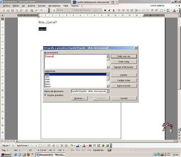Open the Tabla menu
Screen dimensions: 181x157
pyautogui.click(x=66, y=6)
